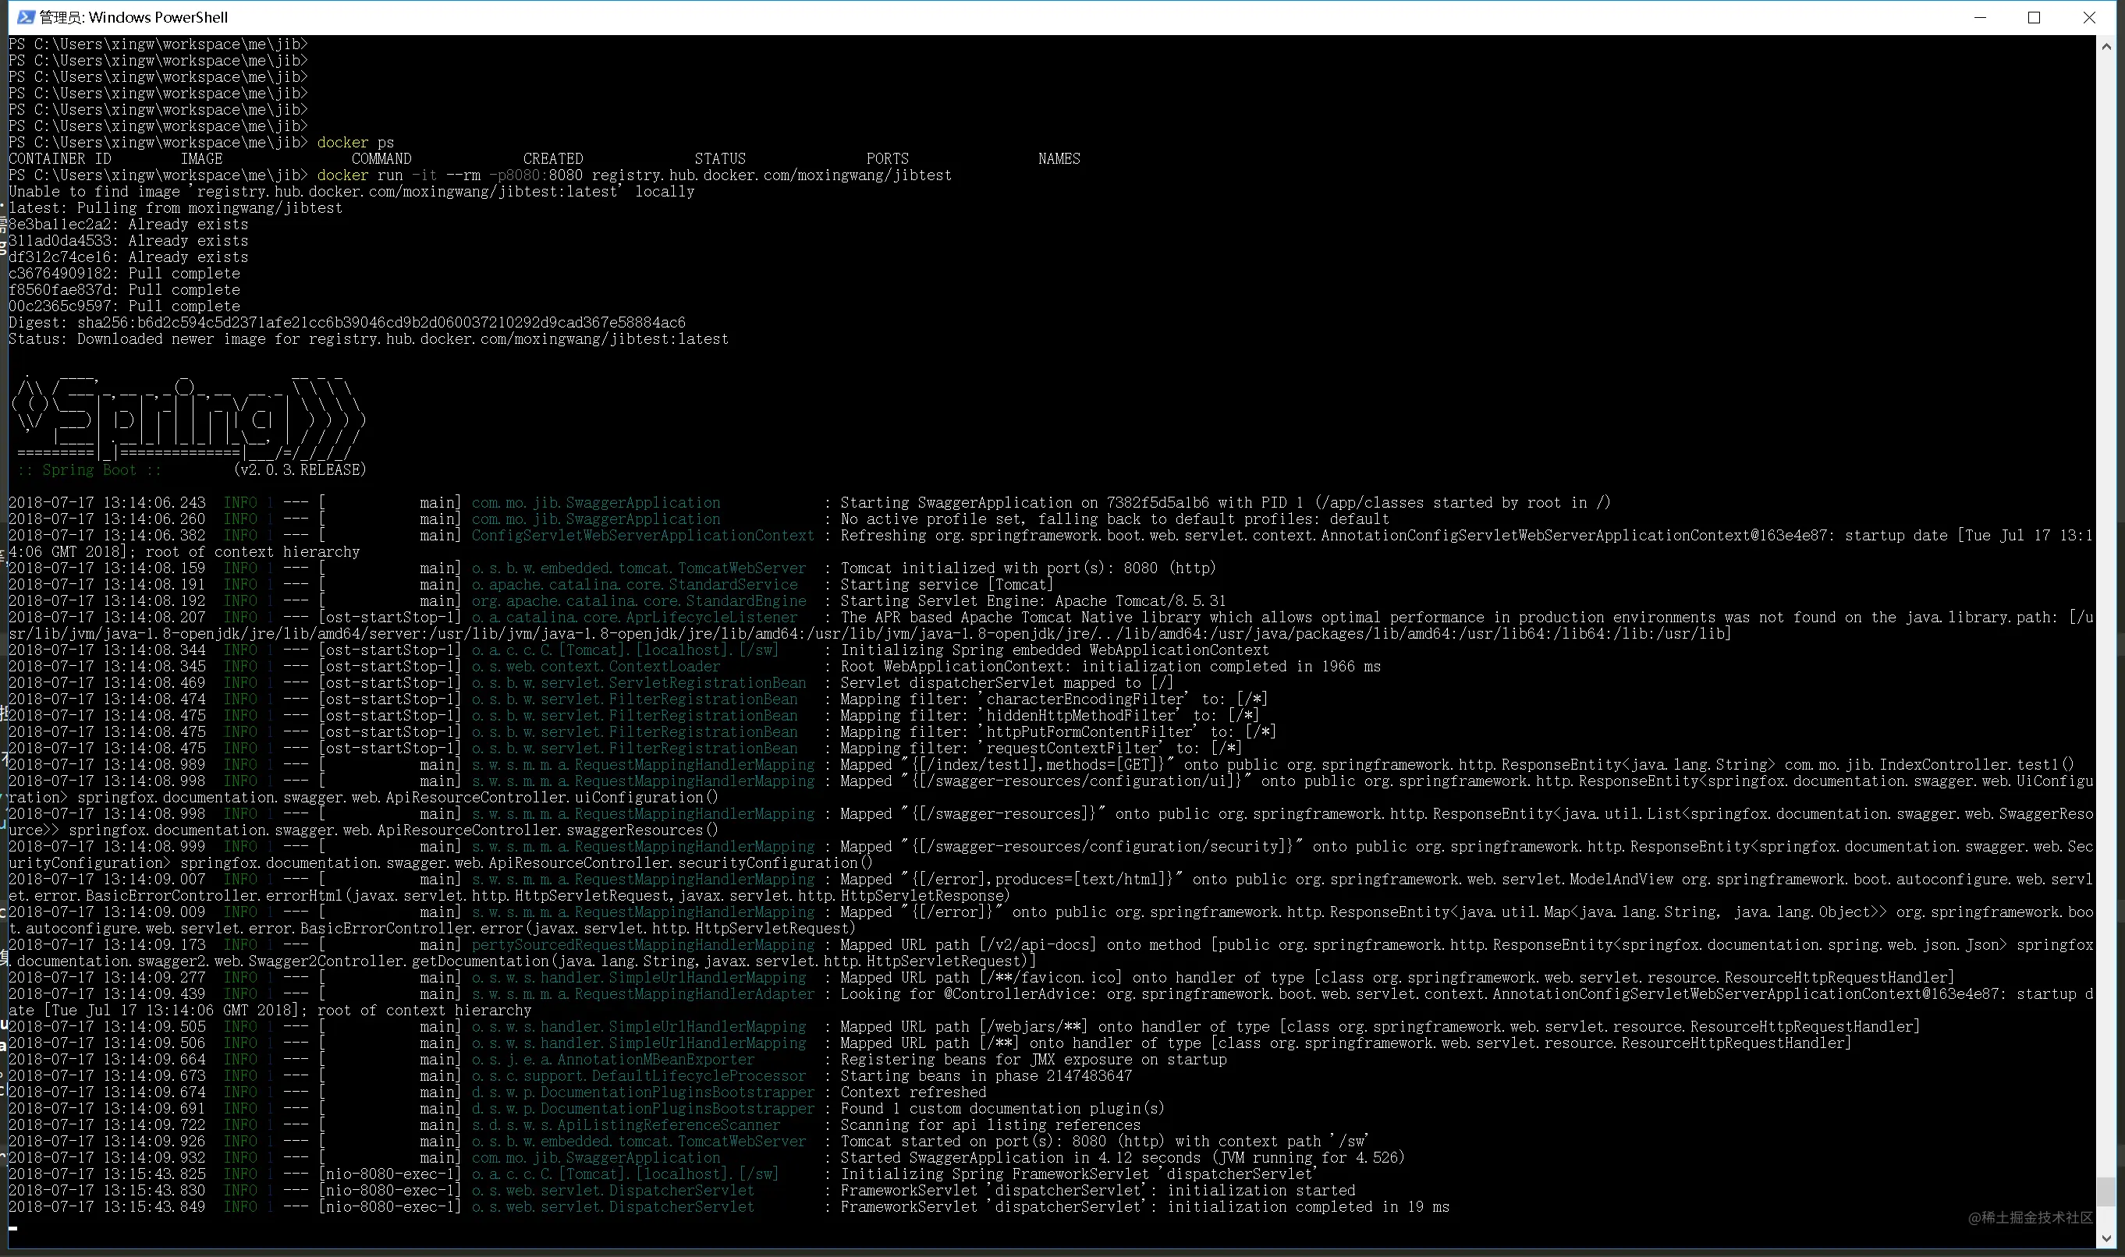
Task: Maximize the PowerShell window
Action: [x=2034, y=17]
